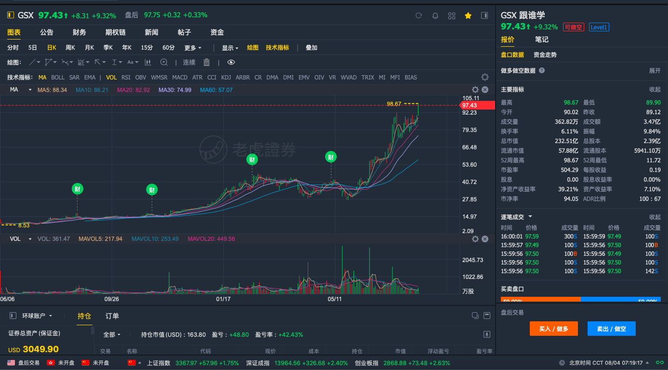Screen dimensions: 668x370
Task: Toggle the 技术指标 indicator bar
Action: (277, 48)
